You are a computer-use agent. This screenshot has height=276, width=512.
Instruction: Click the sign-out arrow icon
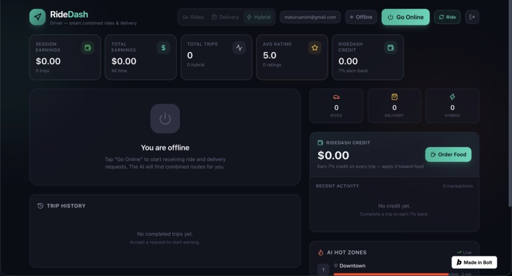coord(472,17)
